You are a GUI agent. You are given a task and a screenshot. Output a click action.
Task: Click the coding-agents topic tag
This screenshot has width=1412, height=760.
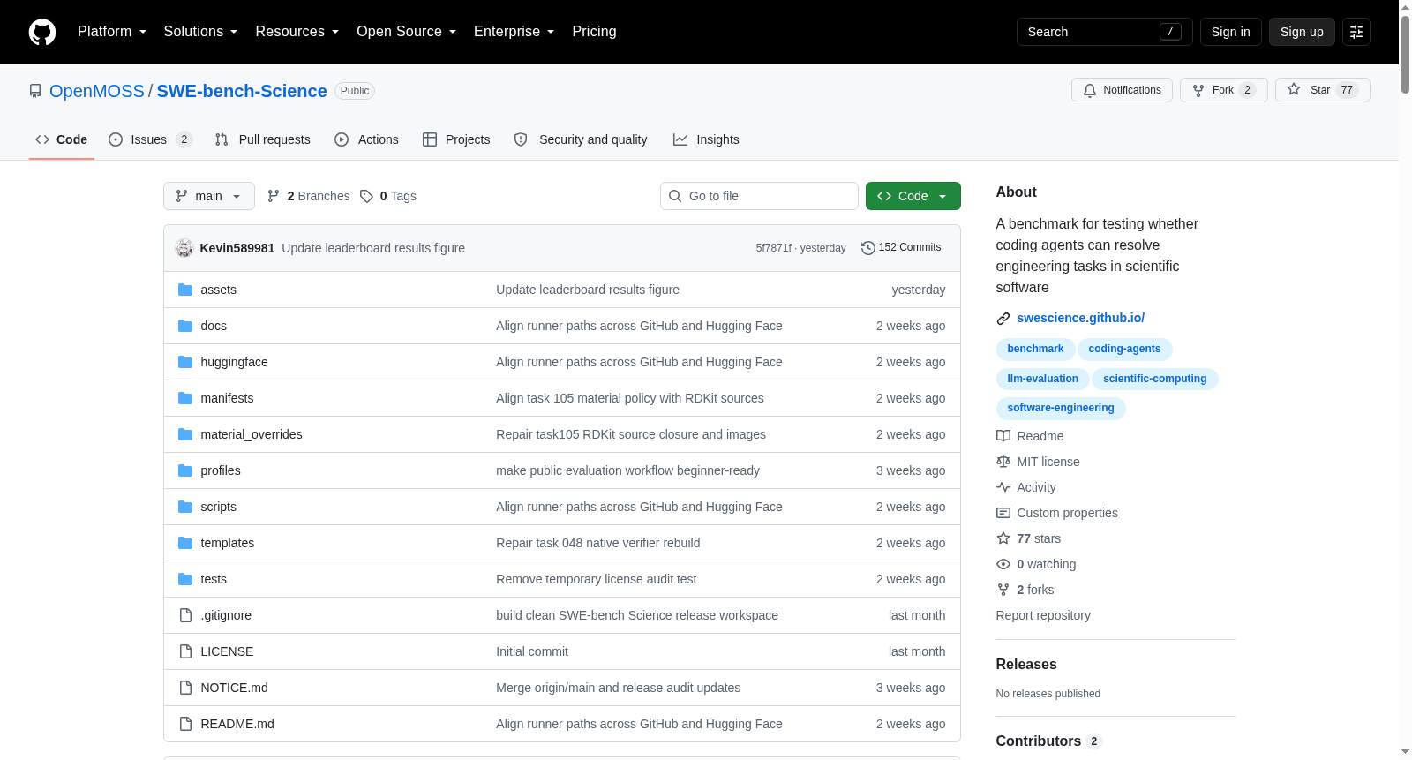pyautogui.click(x=1125, y=350)
